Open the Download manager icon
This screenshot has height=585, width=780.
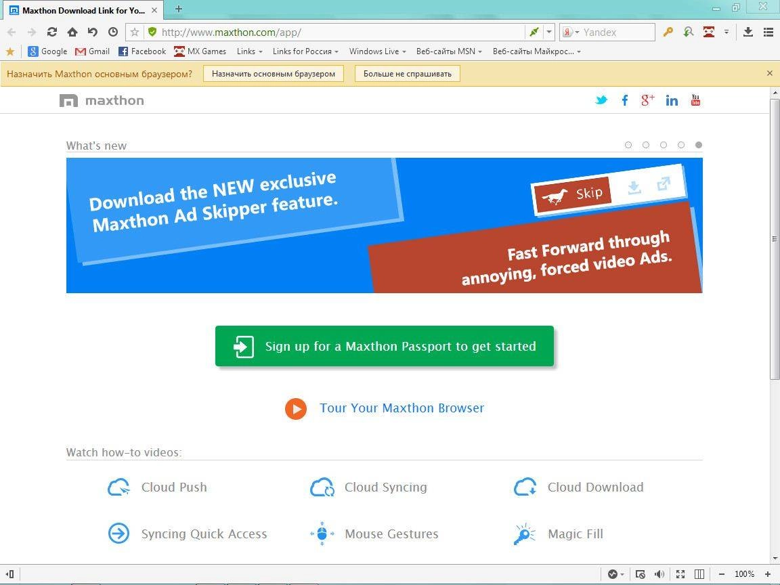(x=747, y=32)
